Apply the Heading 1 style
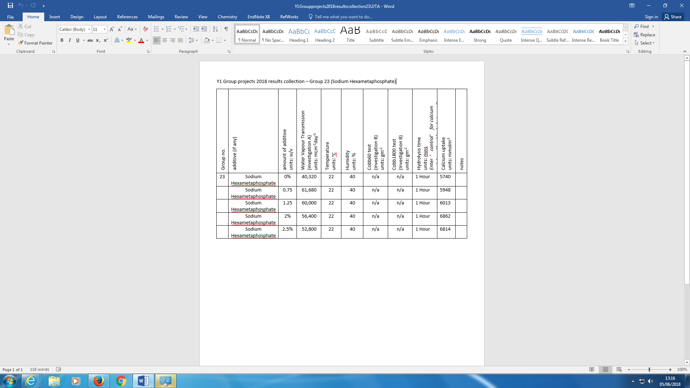This screenshot has height=388, width=690. click(299, 35)
